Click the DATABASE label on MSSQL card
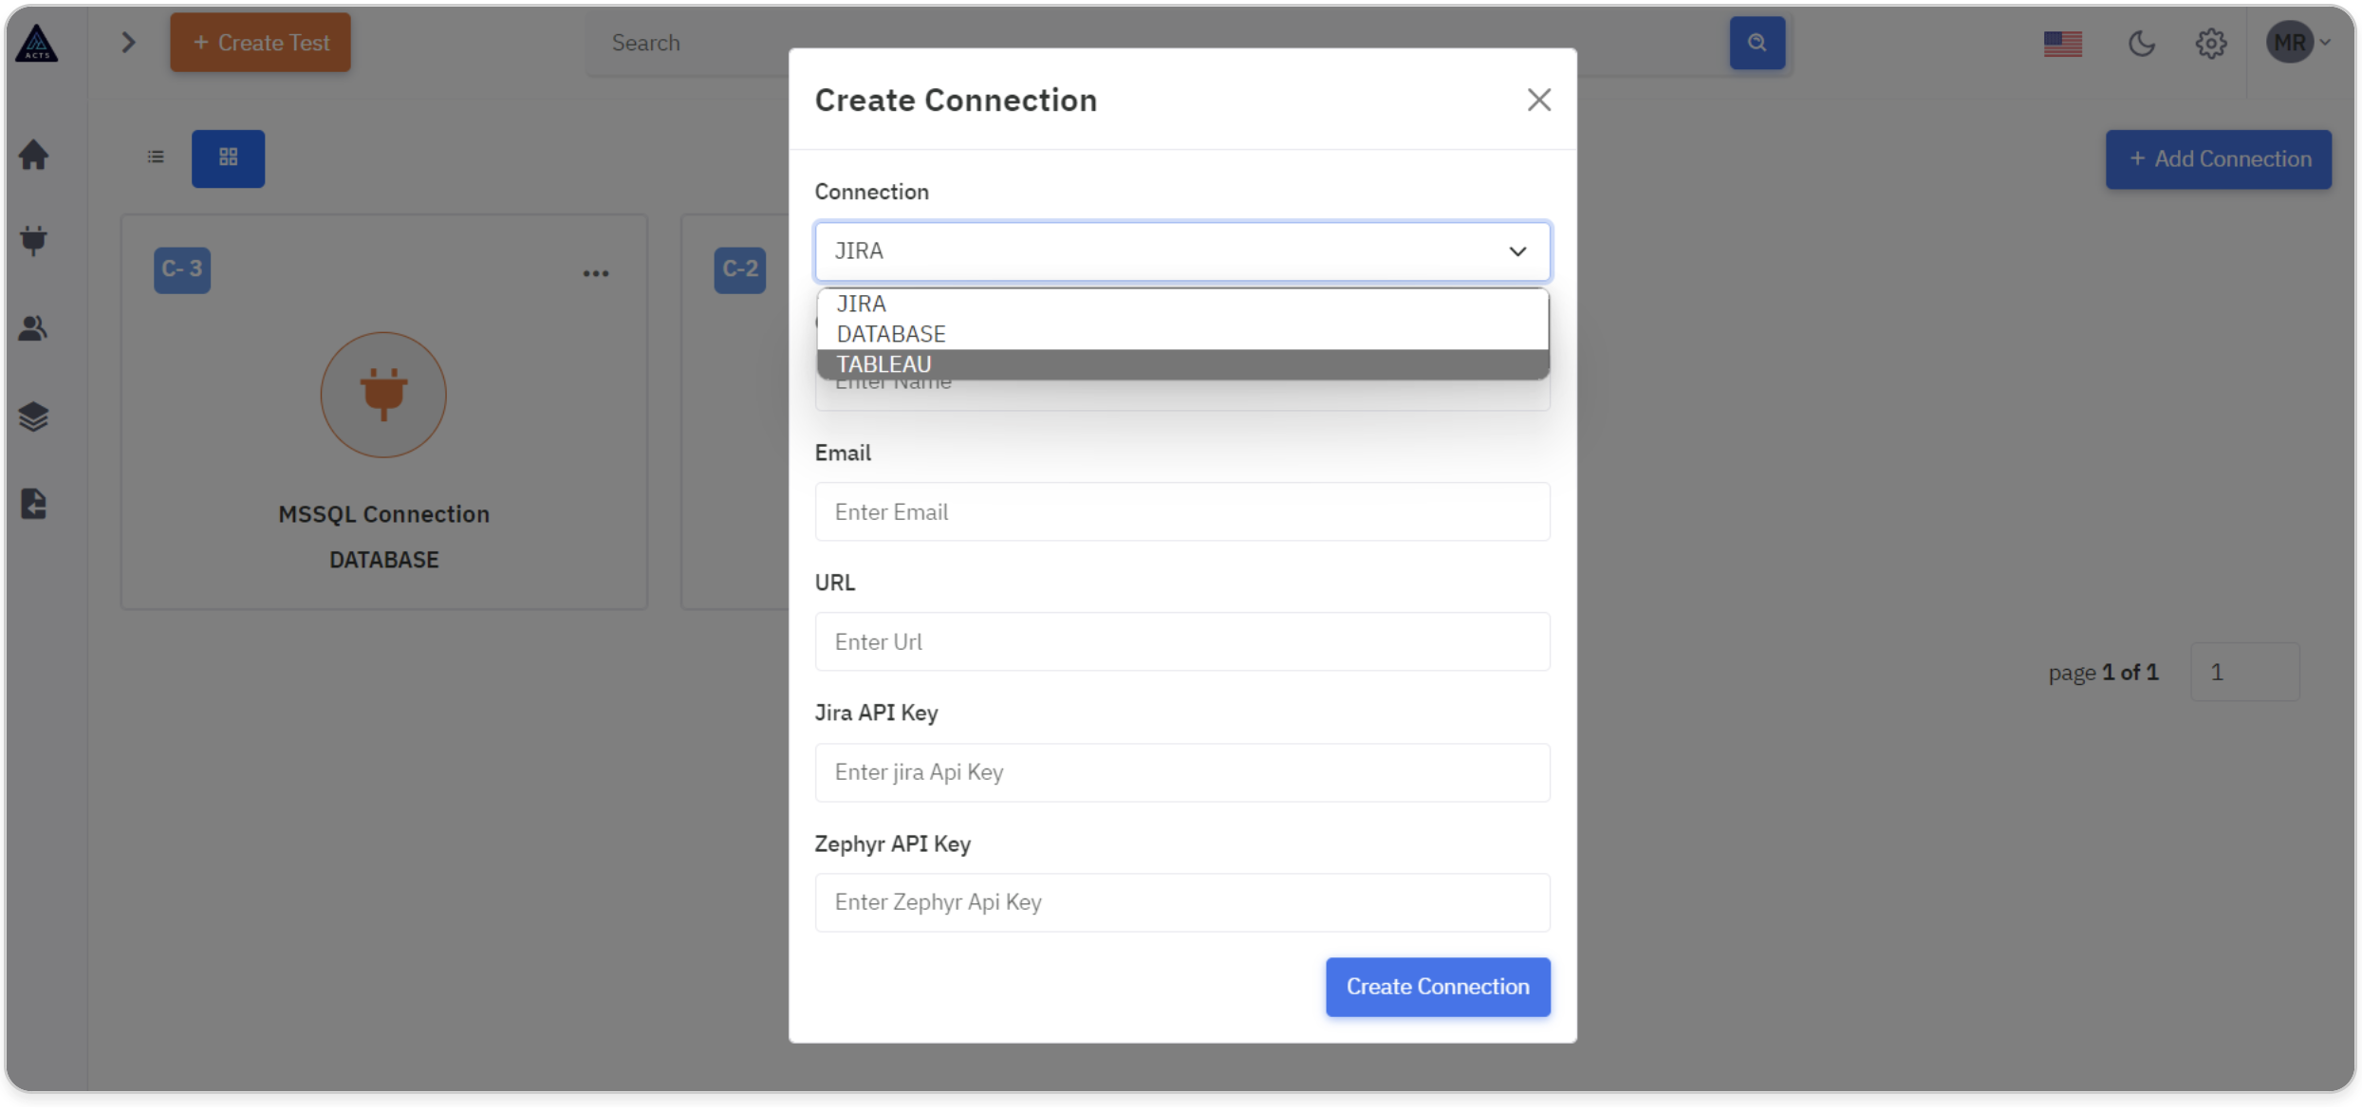Viewport: 2362px width, 1111px height. 383,560
